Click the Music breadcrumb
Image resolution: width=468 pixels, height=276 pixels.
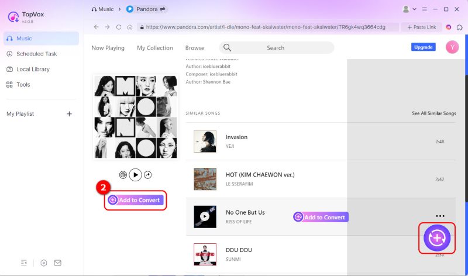(103, 9)
